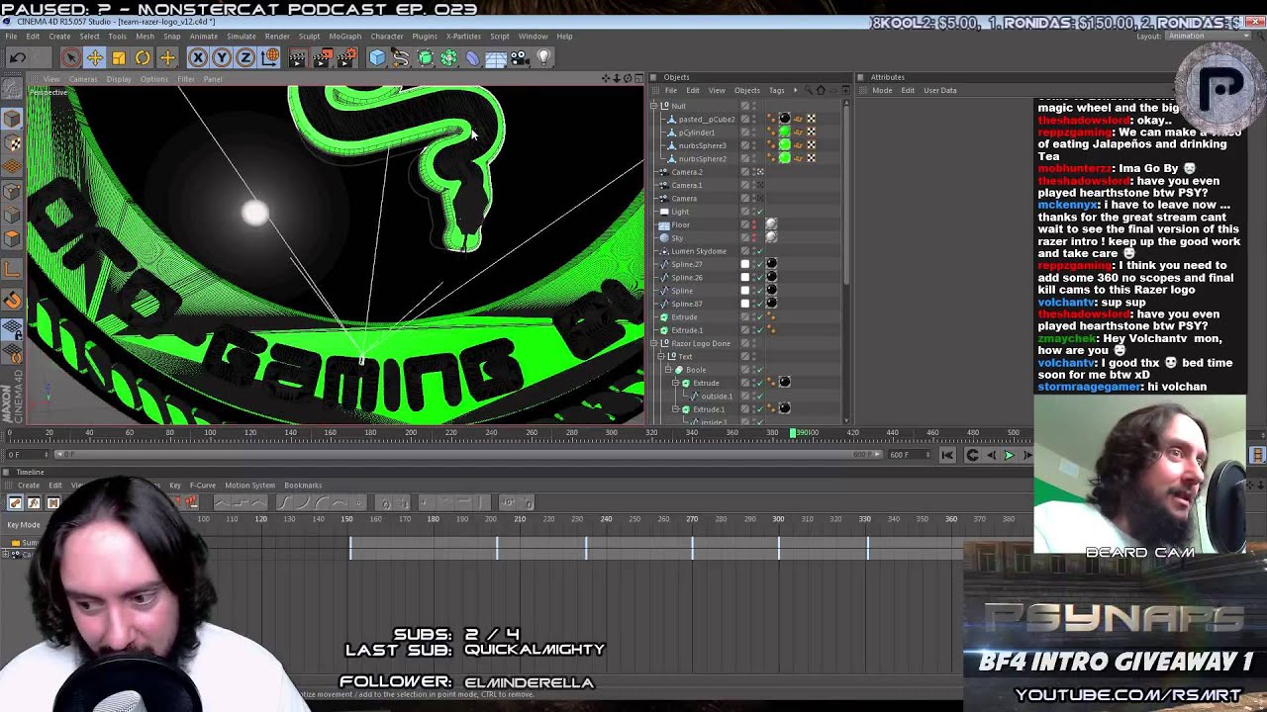Toggle Spline.27 enable checkmark
The image size is (1267, 712).
(x=760, y=264)
